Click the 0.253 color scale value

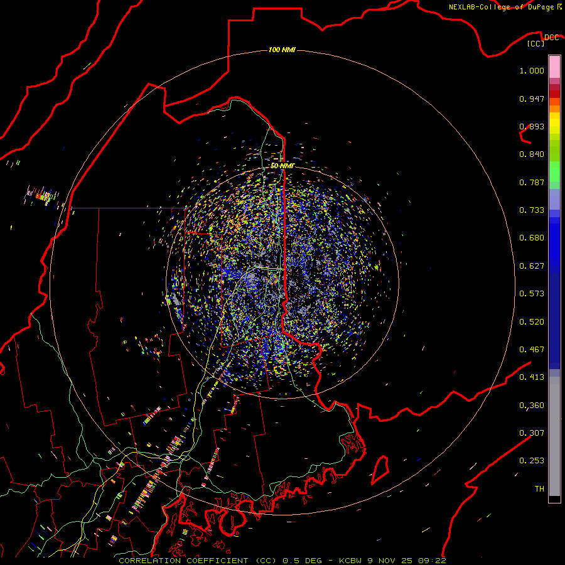(x=532, y=461)
